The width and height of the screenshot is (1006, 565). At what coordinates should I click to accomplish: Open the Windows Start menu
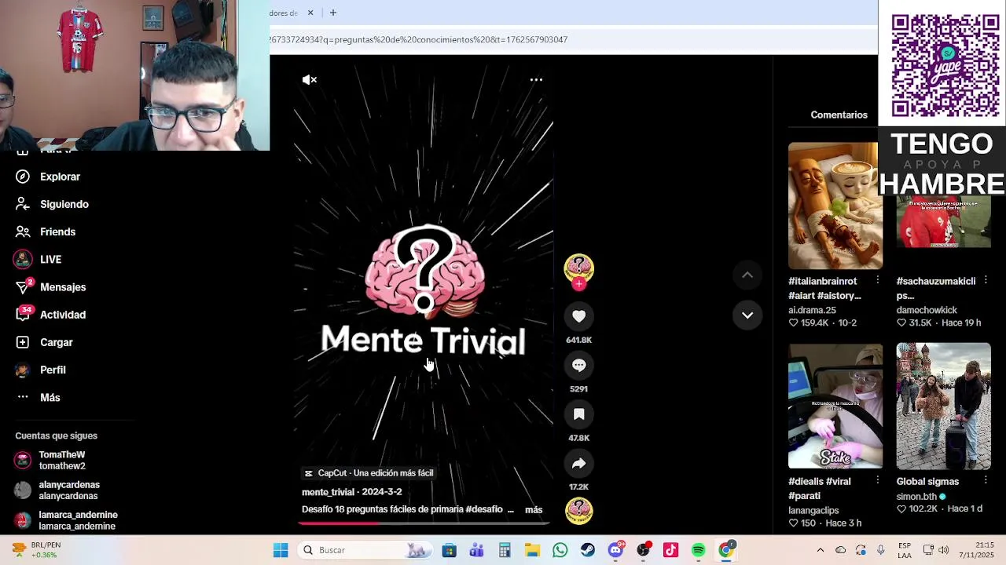(281, 550)
